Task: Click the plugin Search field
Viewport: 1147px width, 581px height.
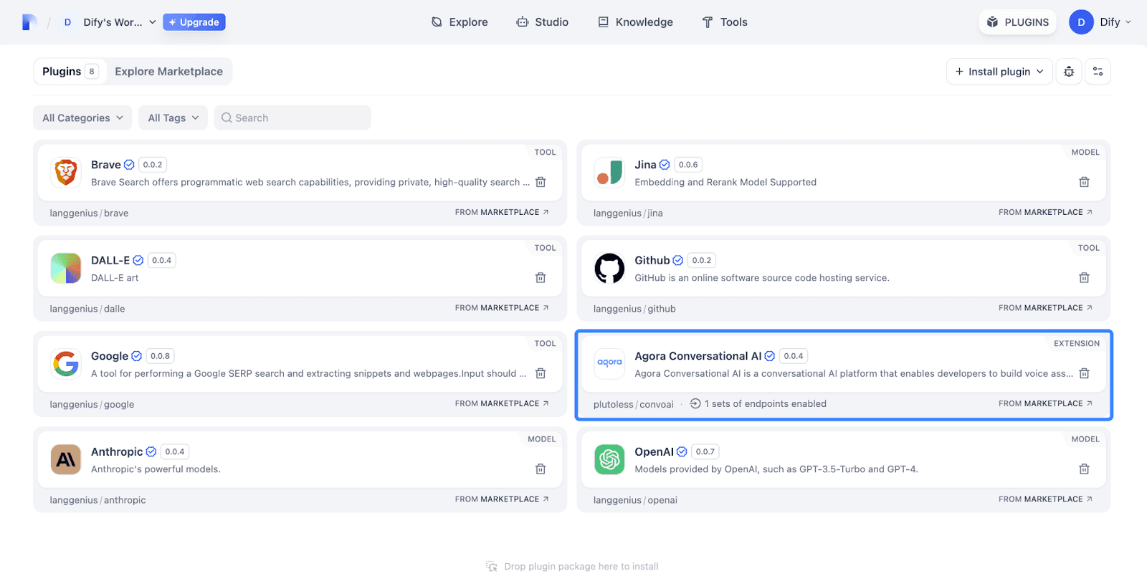Action: click(x=292, y=118)
